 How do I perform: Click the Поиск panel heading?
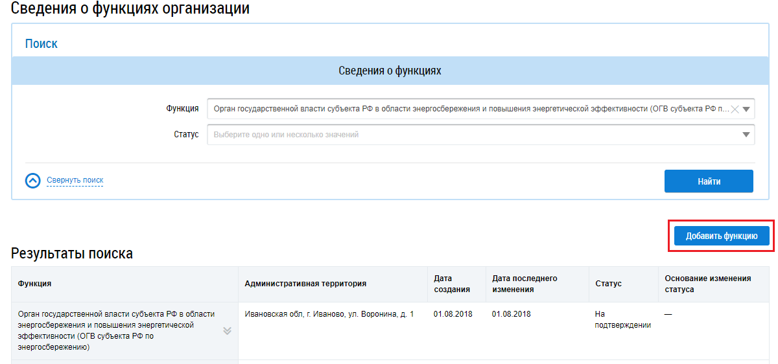tap(41, 44)
